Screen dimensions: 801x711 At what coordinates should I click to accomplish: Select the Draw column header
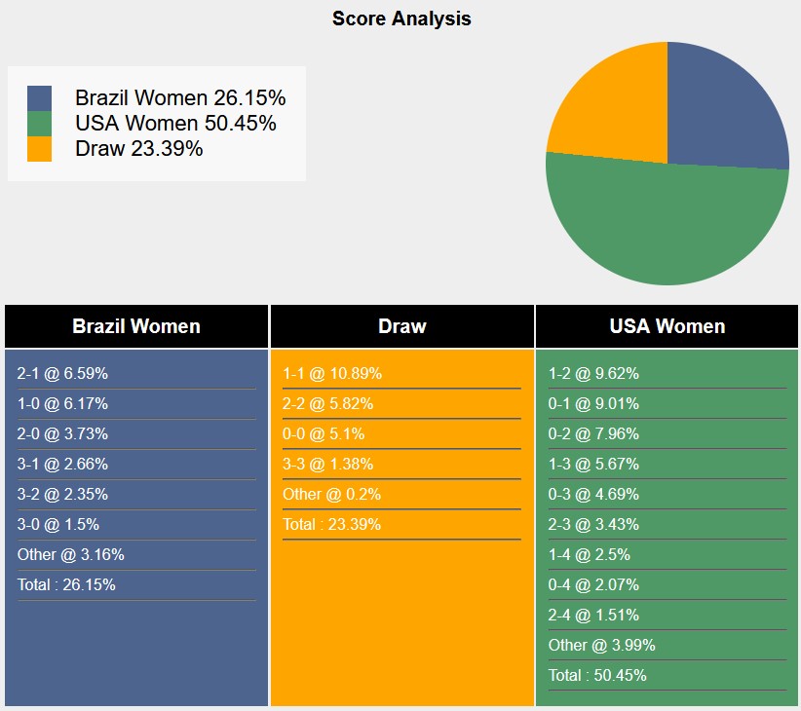(x=401, y=326)
